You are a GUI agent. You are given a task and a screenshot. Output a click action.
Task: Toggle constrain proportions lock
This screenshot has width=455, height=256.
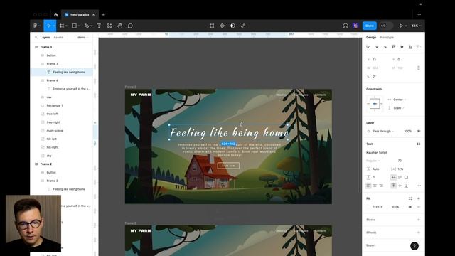pyautogui.click(x=419, y=68)
